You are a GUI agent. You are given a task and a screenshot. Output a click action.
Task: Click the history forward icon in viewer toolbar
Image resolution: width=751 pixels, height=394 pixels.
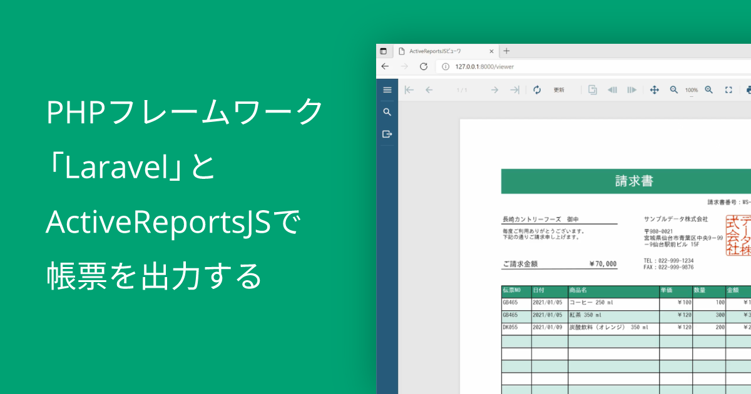click(x=632, y=90)
